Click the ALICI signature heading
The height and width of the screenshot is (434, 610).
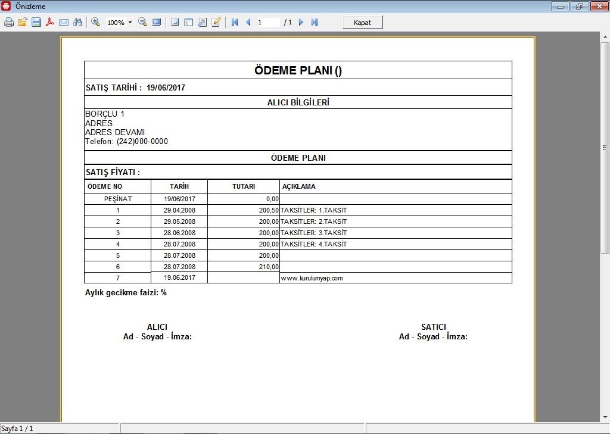click(x=157, y=327)
